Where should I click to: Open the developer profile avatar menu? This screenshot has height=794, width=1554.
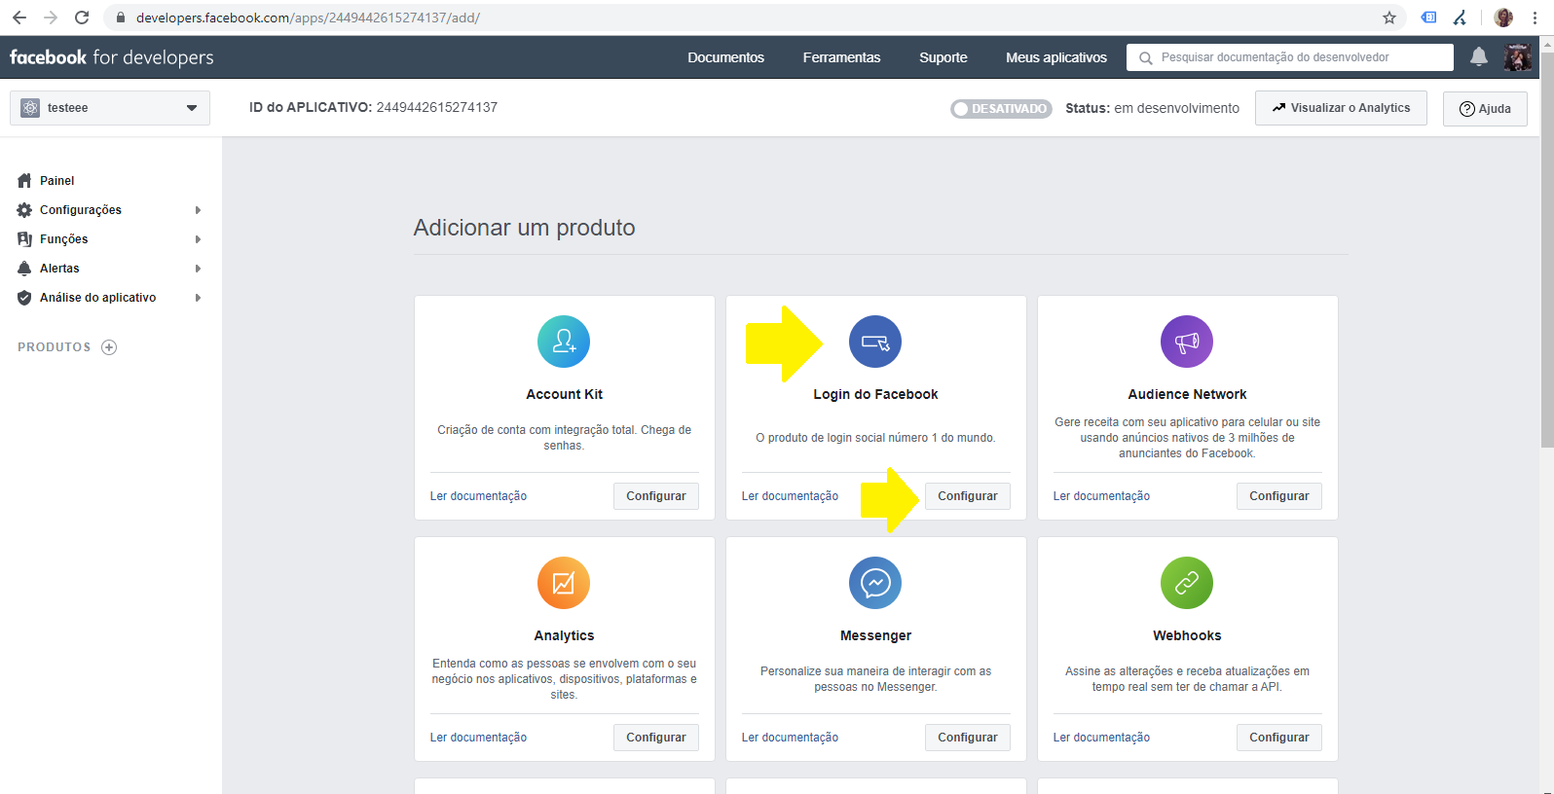pos(1517,56)
